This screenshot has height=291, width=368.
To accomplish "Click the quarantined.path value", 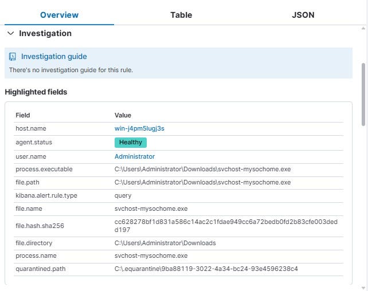I will pyautogui.click(x=206, y=269).
